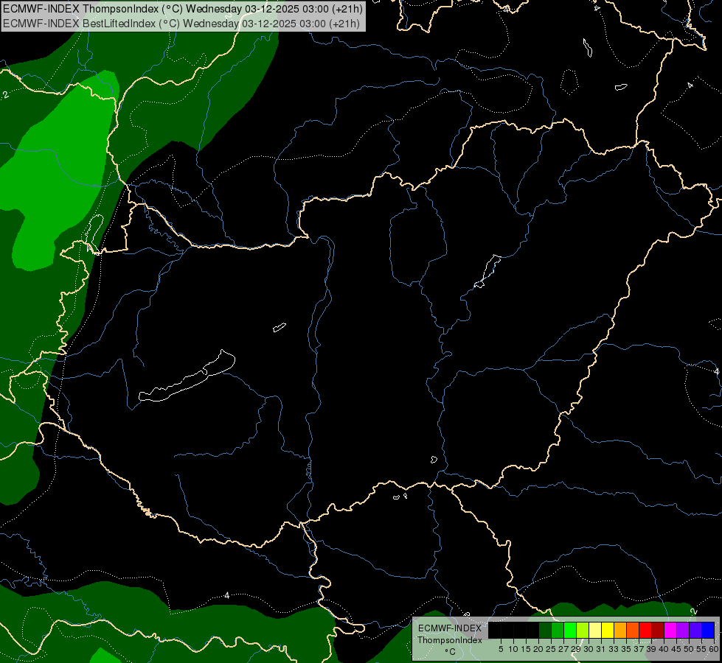The height and width of the screenshot is (663, 722).
Task: Click the legend scale value '33'
Action: click(614, 649)
